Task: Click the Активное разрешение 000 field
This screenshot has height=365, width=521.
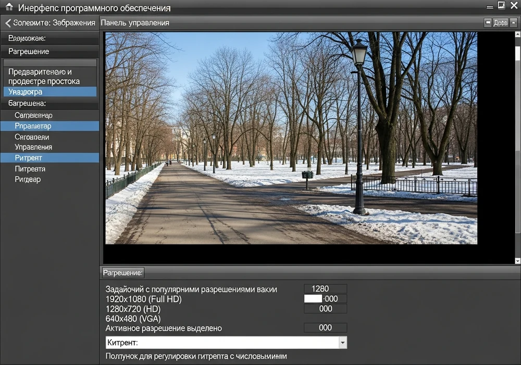Action: [x=325, y=328]
